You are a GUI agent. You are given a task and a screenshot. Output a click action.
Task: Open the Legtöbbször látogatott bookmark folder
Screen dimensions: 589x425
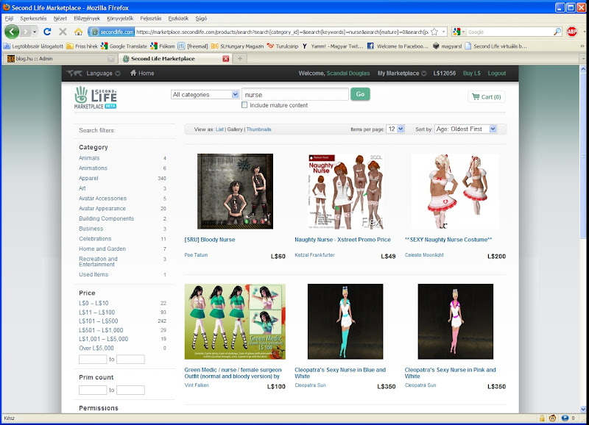[33, 46]
